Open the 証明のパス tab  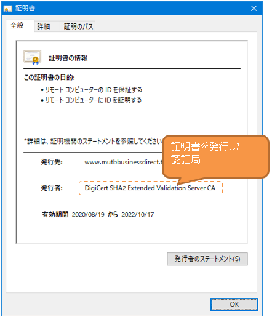point(78,26)
